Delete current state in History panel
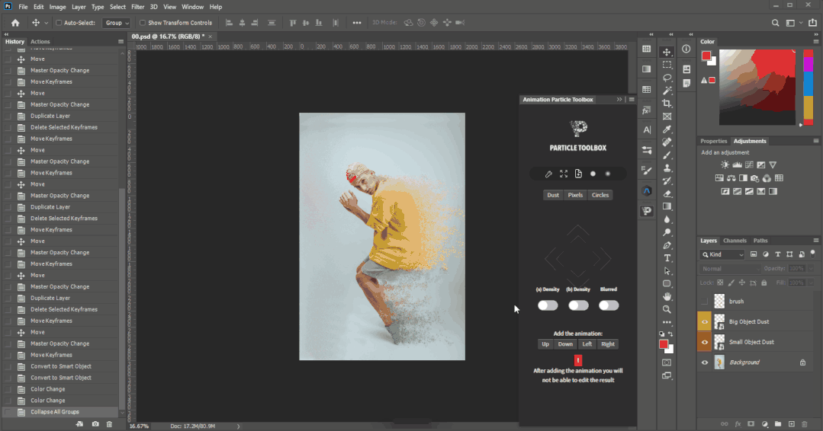The height and width of the screenshot is (431, 823). 109,424
